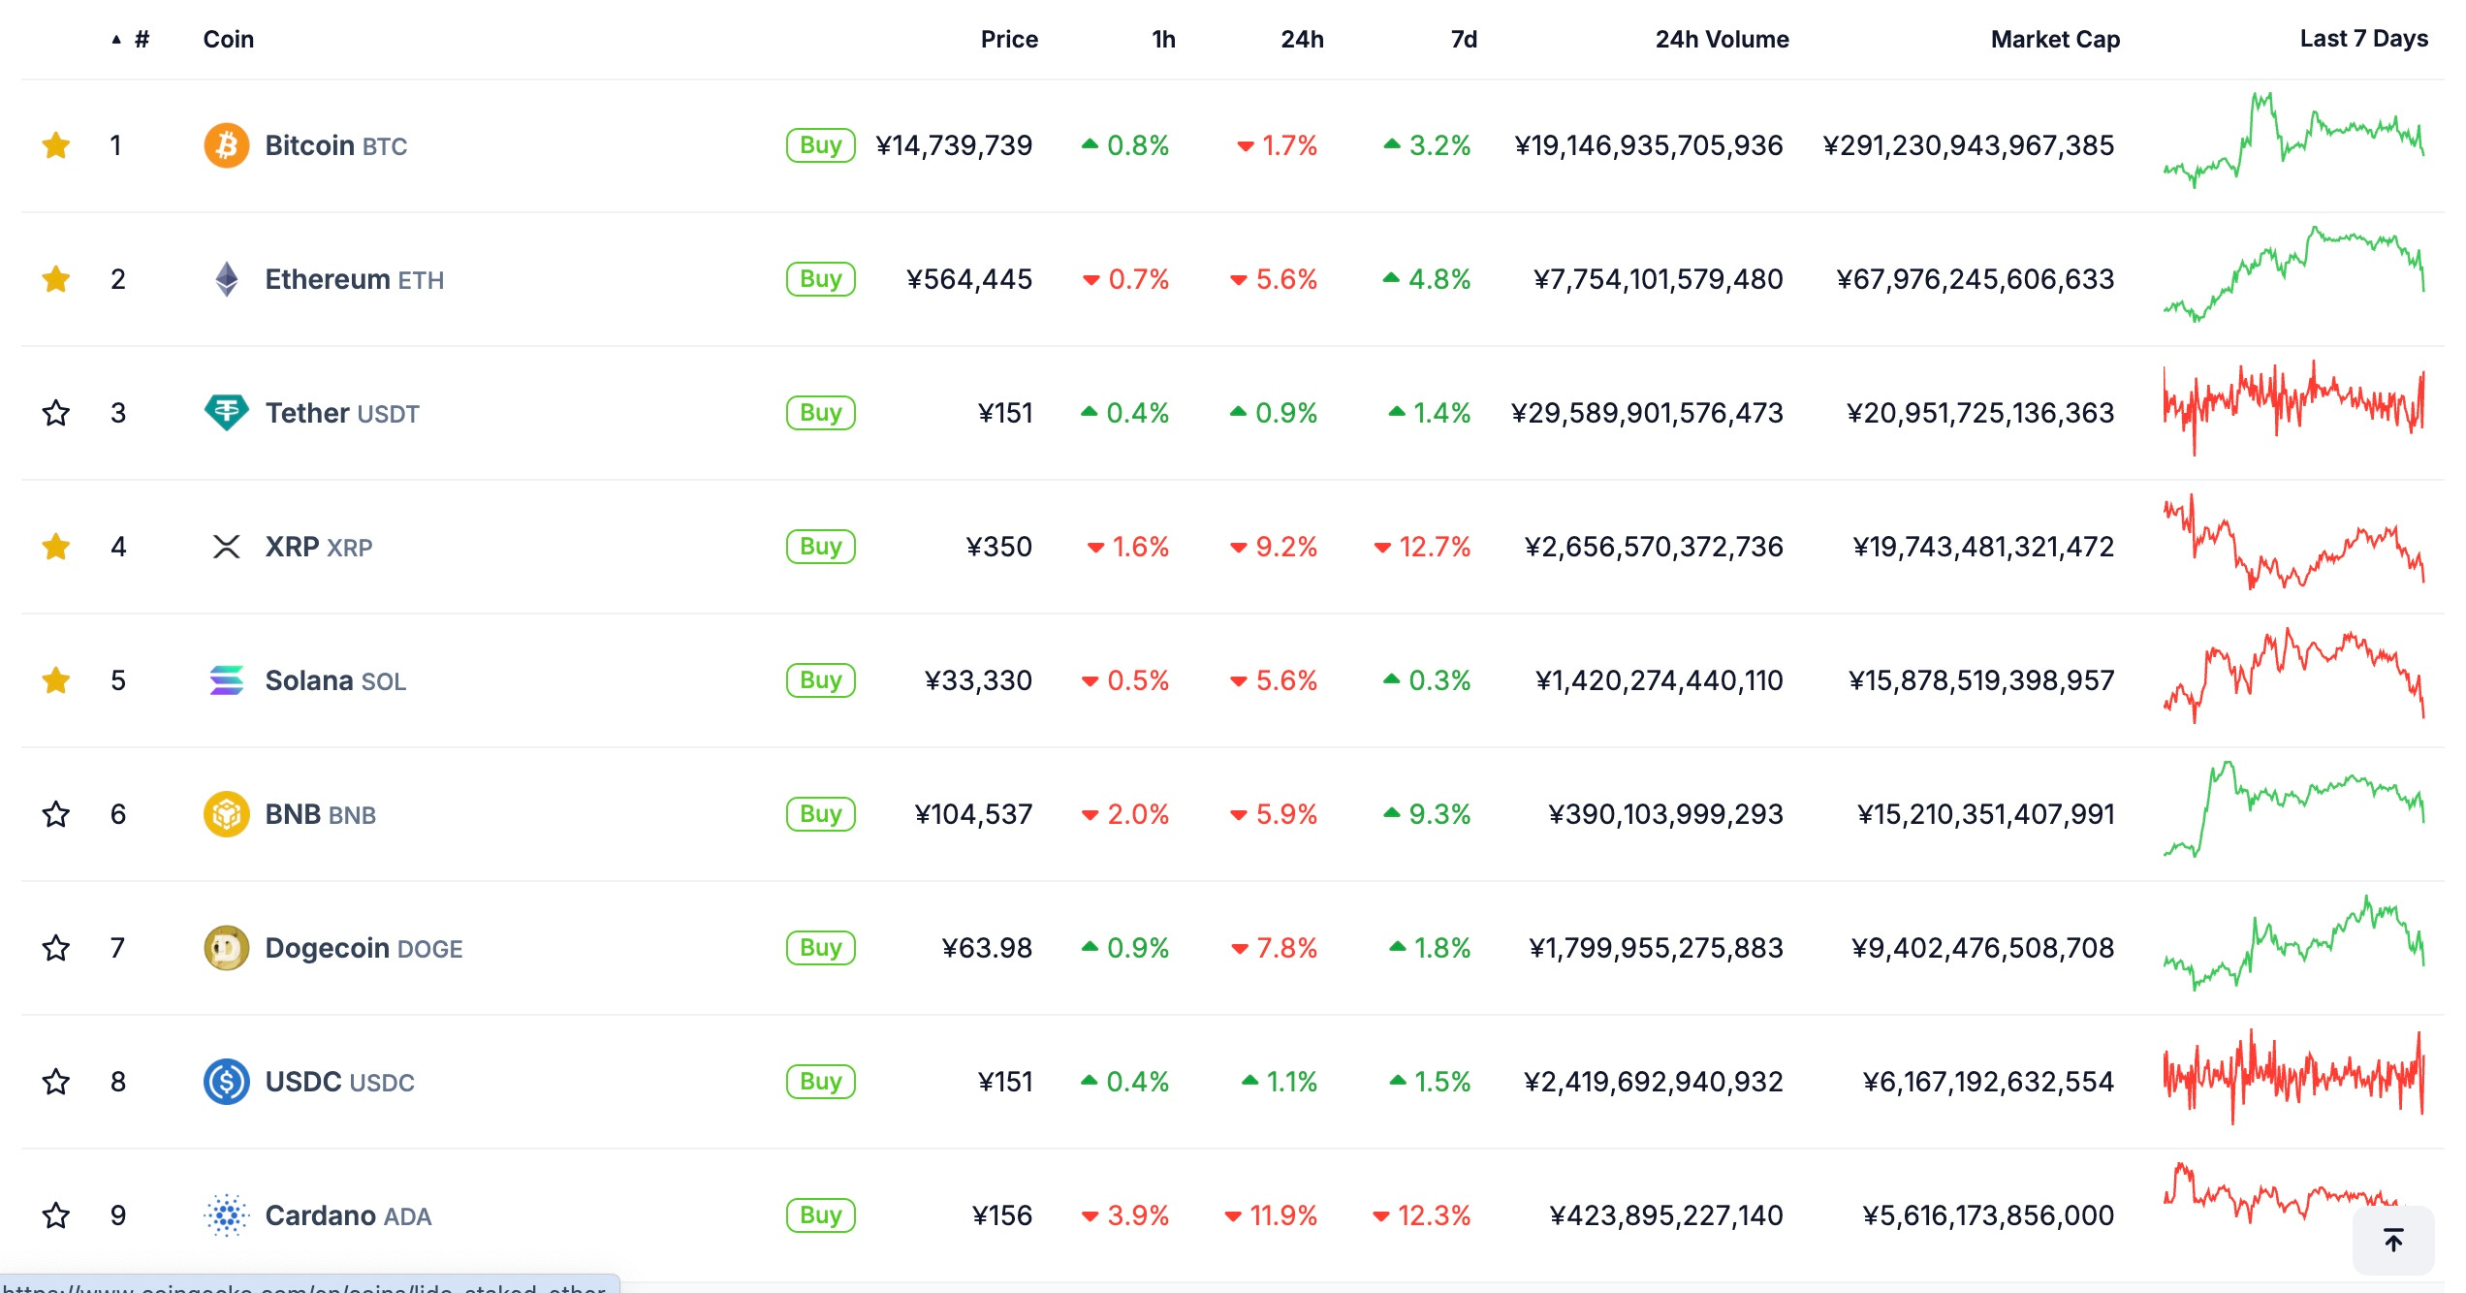The image size is (2466, 1293).
Task: Click the Solana coin logo
Action: (226, 680)
